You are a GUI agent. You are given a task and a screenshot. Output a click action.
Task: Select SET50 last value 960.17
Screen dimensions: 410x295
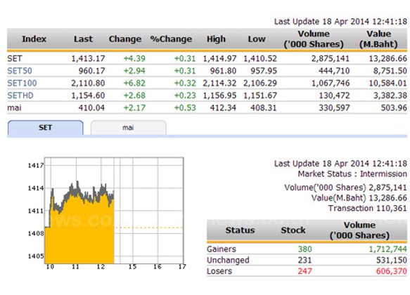[x=92, y=71]
